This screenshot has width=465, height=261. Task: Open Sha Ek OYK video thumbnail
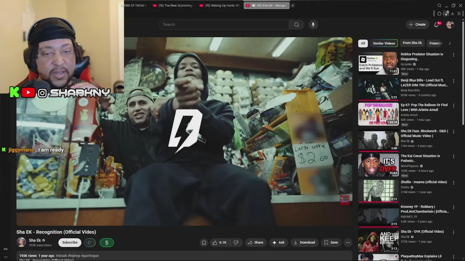pos(378,241)
